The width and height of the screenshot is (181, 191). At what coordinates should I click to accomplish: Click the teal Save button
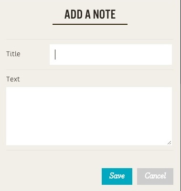point(117,176)
